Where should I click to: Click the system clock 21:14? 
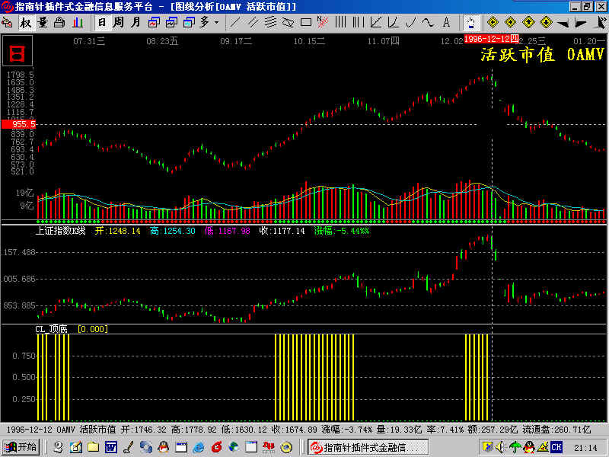tap(585, 448)
